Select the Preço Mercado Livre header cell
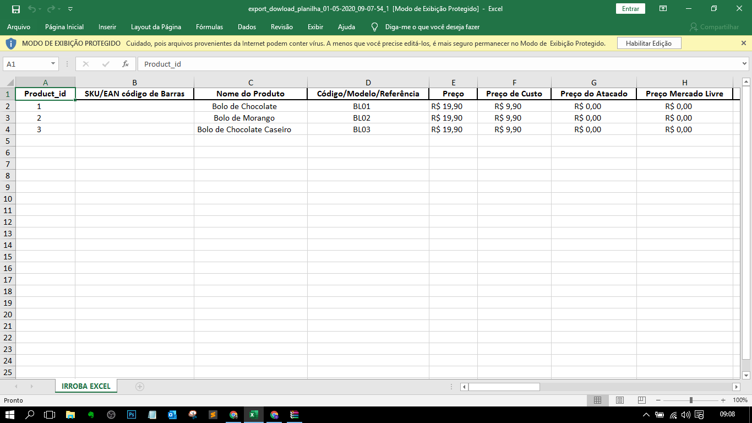The image size is (752, 423). click(685, 94)
